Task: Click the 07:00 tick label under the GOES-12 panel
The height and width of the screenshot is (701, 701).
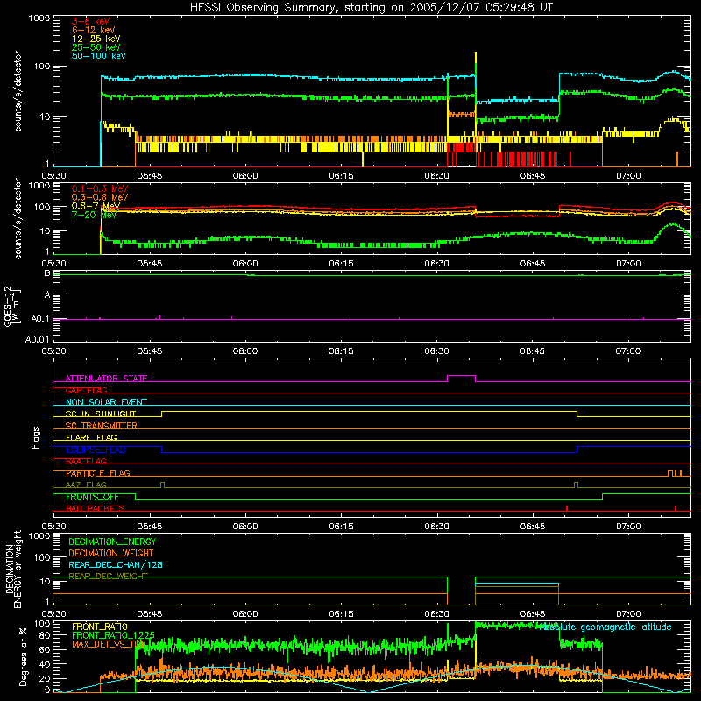Action: pyautogui.click(x=628, y=351)
